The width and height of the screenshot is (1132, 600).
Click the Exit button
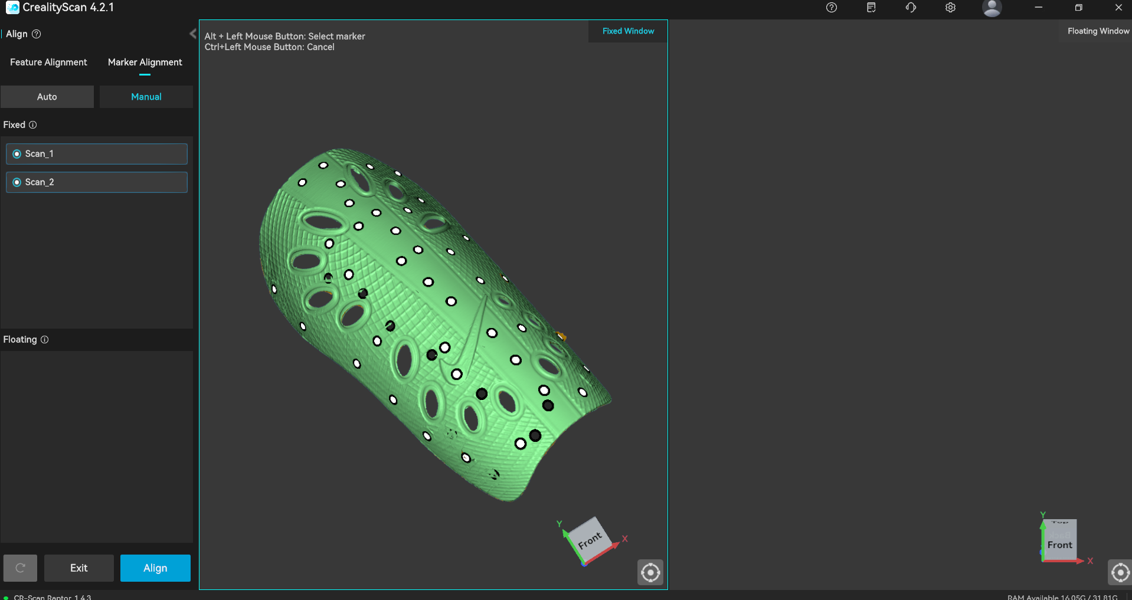pyautogui.click(x=78, y=568)
